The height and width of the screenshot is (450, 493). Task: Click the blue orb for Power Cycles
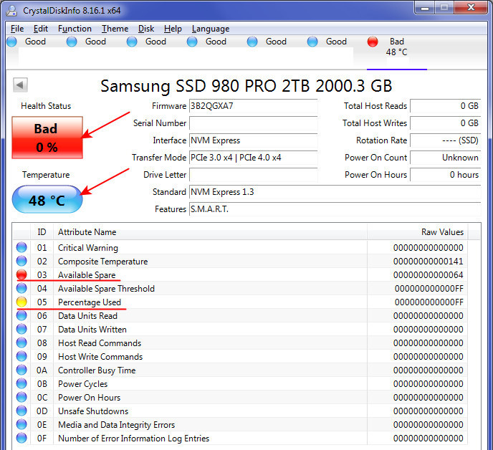21,383
